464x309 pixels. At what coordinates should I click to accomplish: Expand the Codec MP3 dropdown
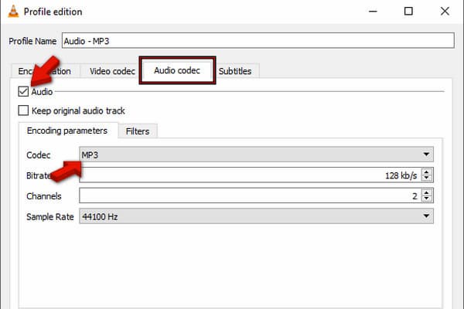pyautogui.click(x=256, y=154)
